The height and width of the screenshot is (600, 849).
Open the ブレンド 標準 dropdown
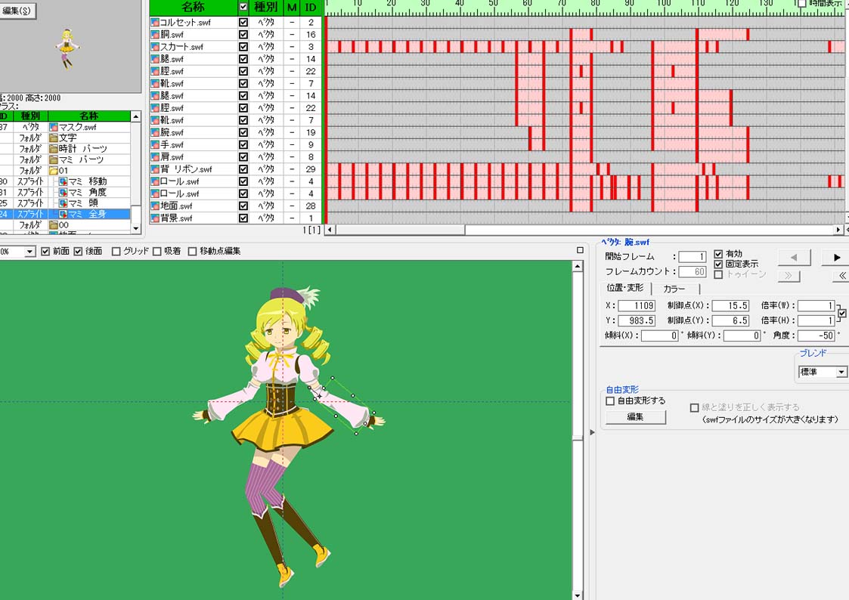[x=841, y=373]
